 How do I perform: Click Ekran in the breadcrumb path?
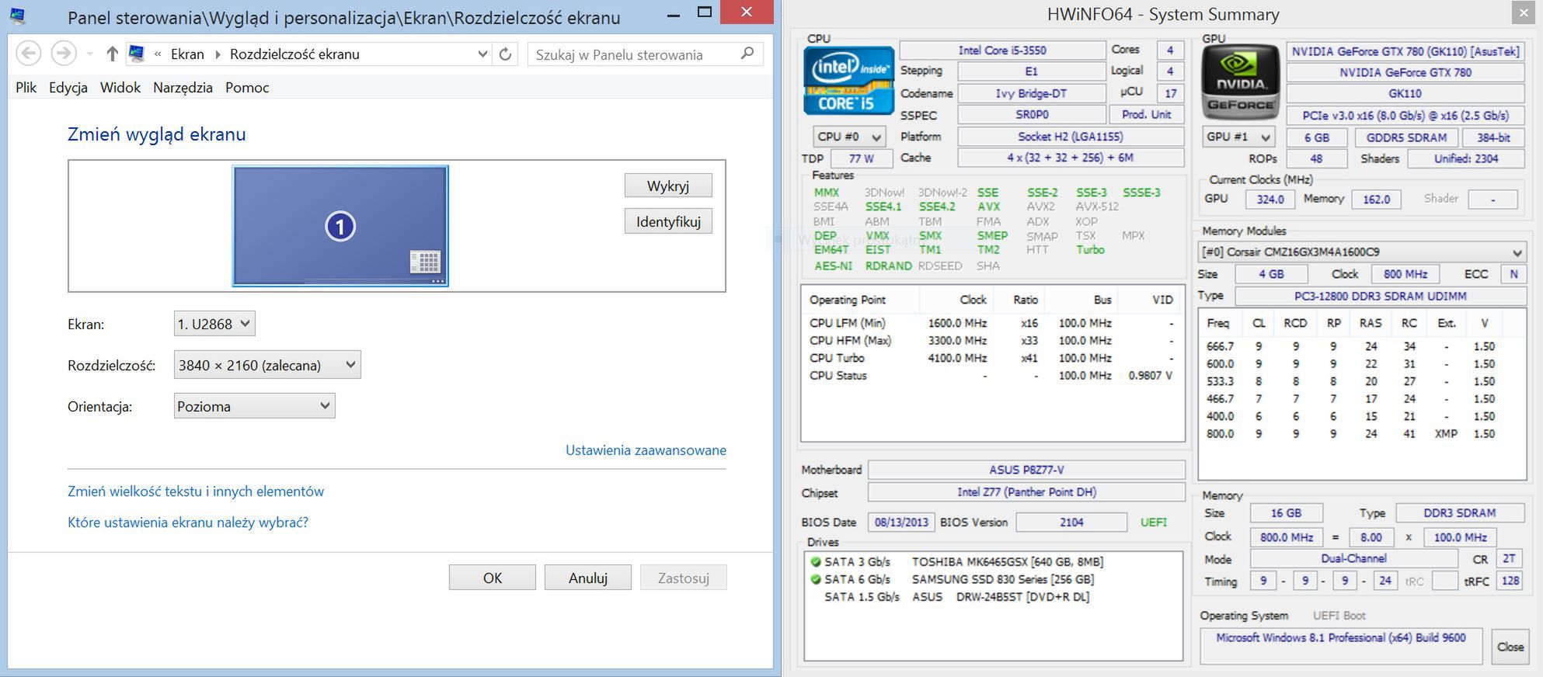[187, 54]
